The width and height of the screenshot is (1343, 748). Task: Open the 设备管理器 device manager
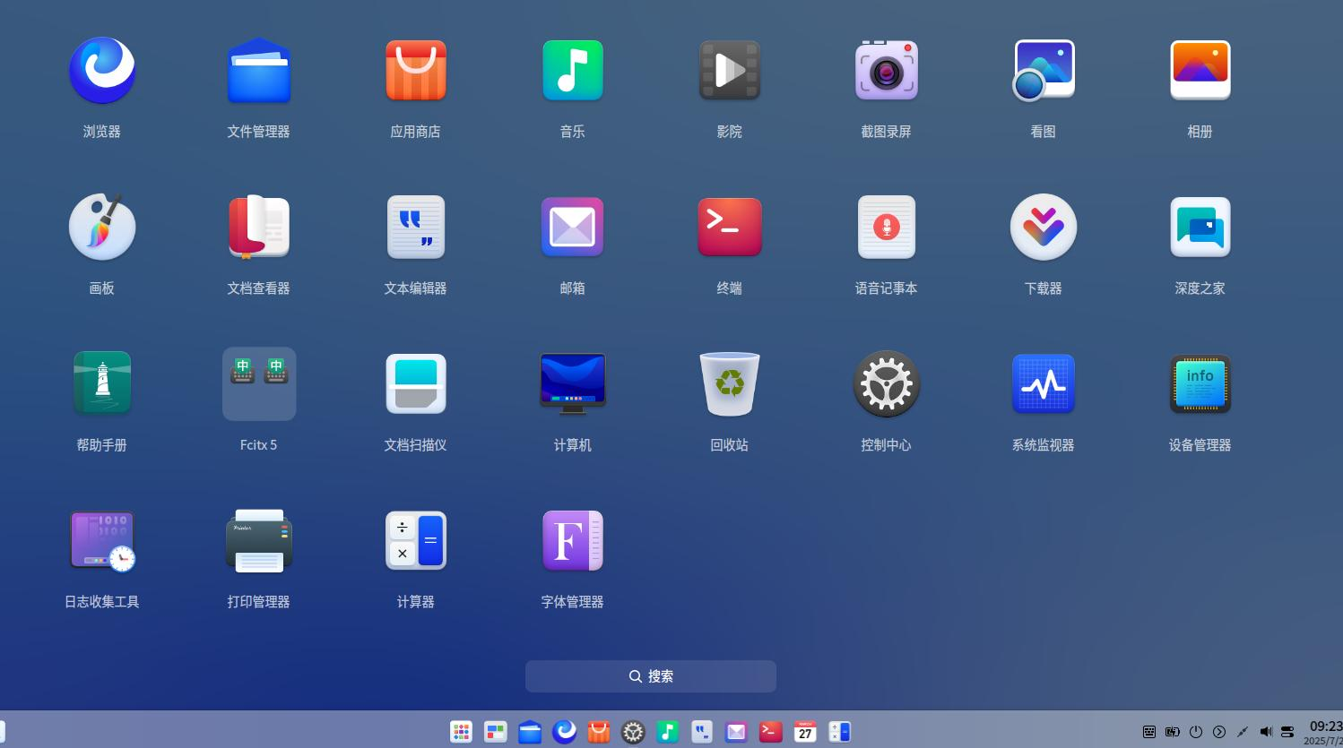point(1200,383)
